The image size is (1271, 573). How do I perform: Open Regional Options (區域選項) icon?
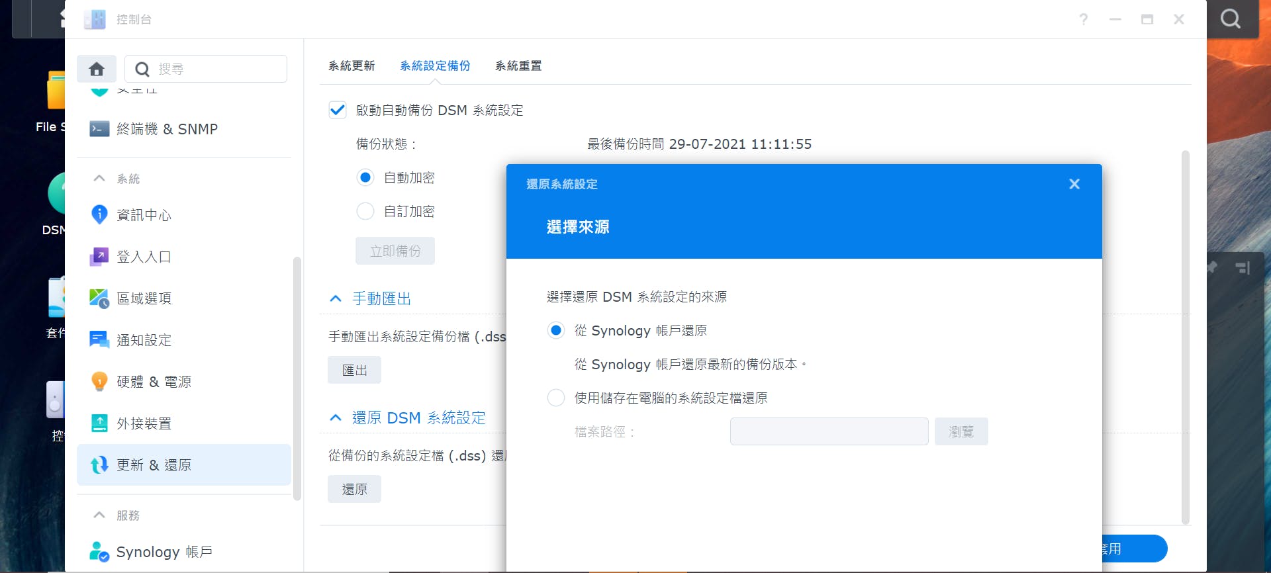[x=99, y=298]
